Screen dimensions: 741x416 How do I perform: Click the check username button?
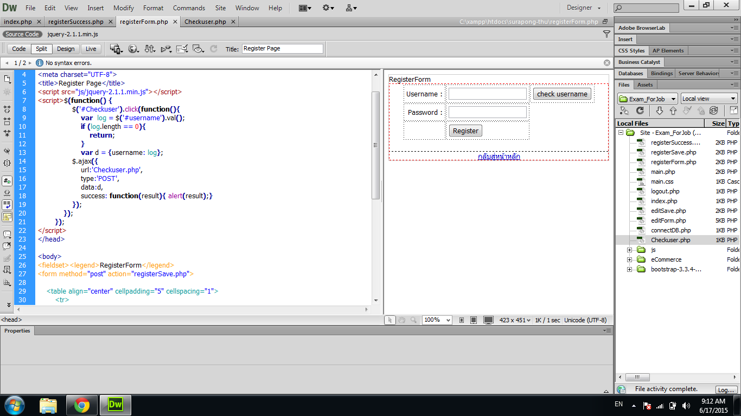(562, 94)
